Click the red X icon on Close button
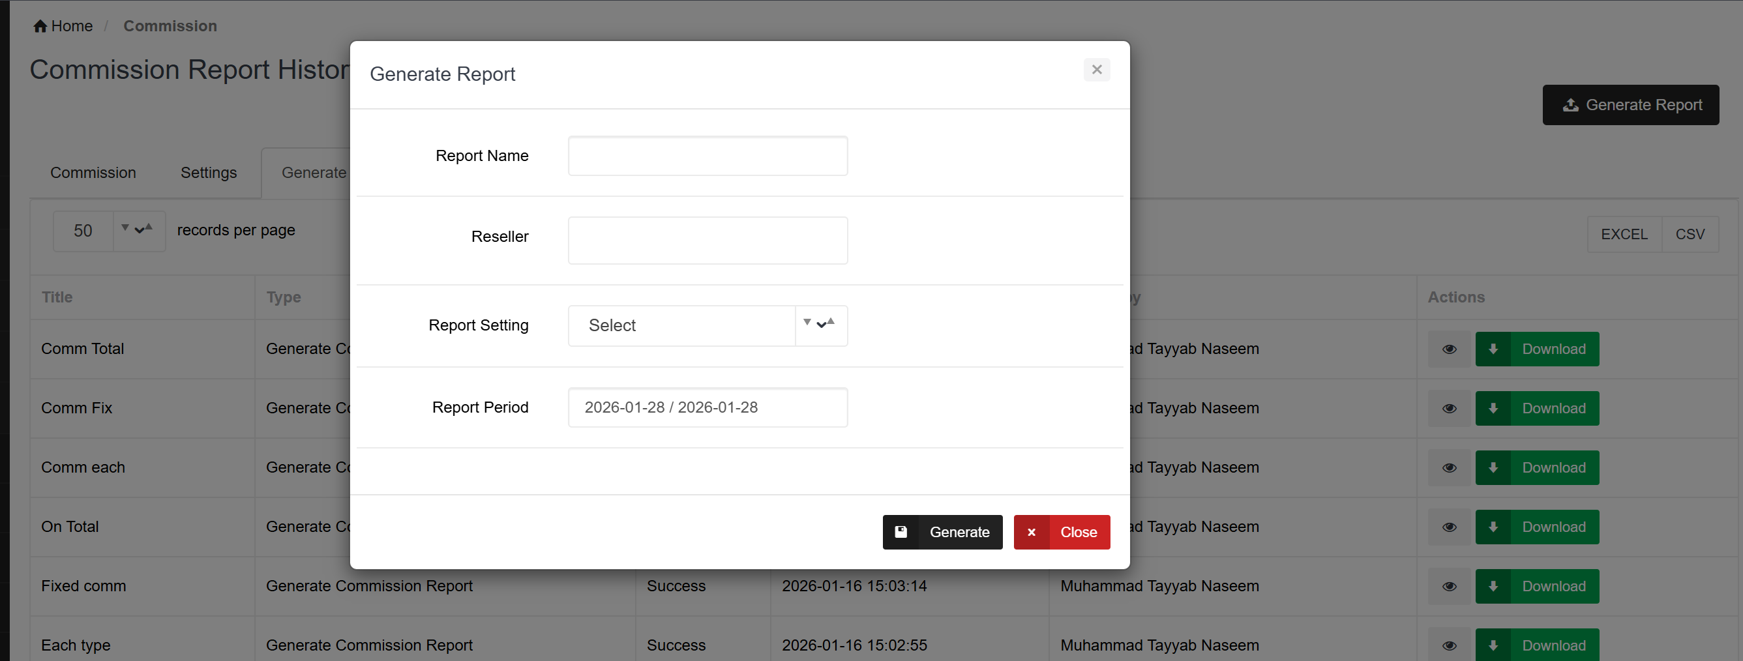Screen dimensions: 1743x661 click(1031, 533)
